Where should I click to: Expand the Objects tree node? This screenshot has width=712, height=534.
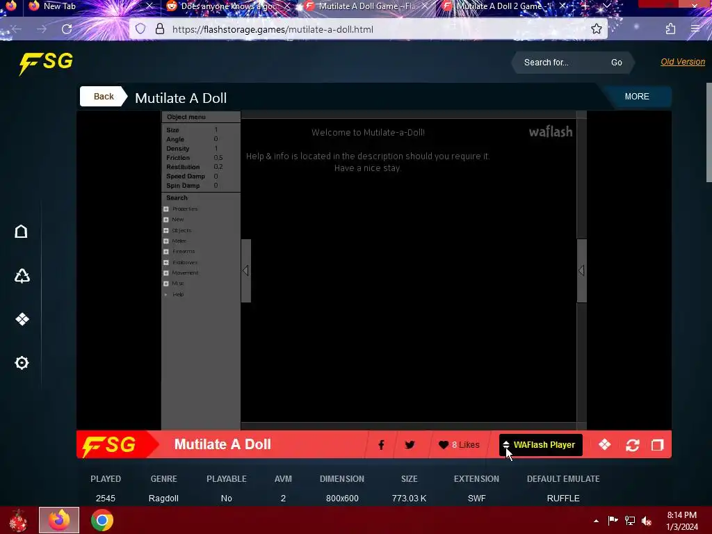(x=166, y=230)
